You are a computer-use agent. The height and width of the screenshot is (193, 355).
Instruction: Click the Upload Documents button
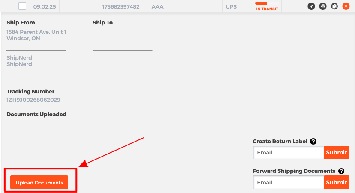[x=39, y=183]
